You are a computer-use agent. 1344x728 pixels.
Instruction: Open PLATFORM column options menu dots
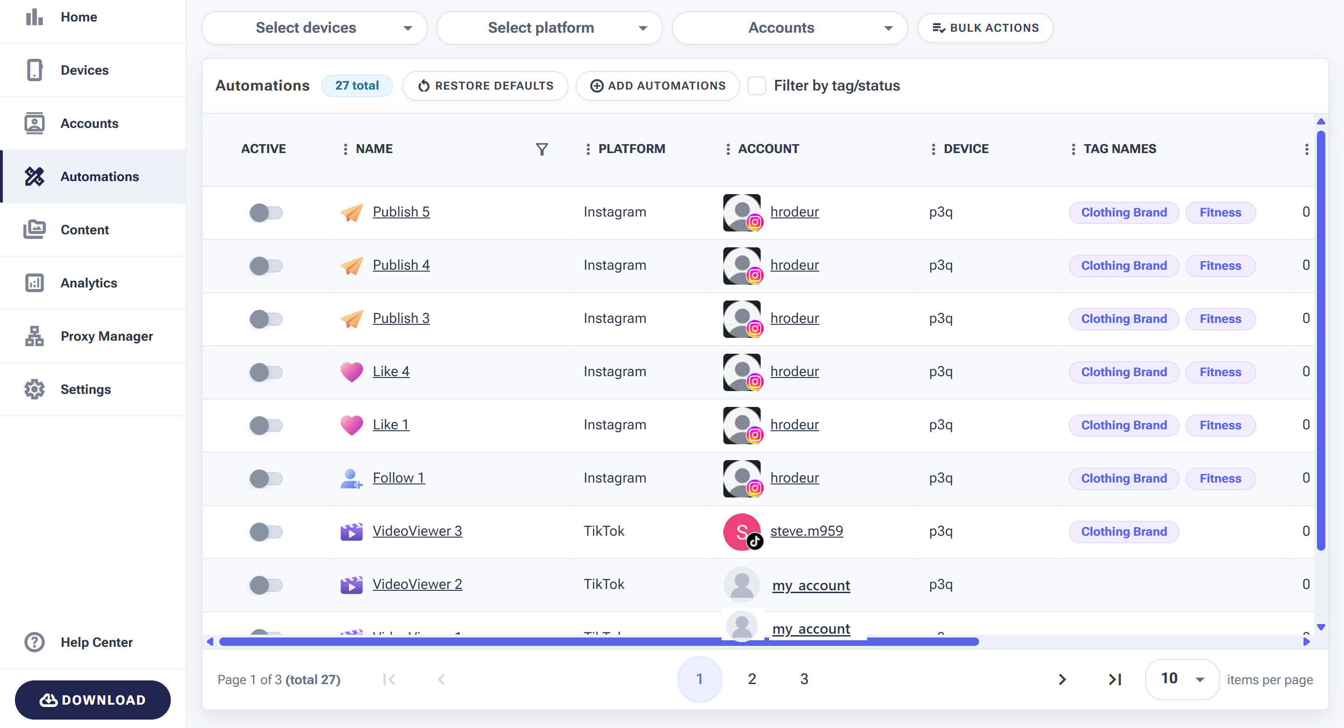point(588,149)
